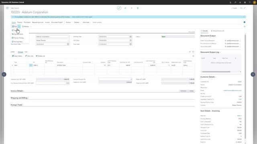Expand the Actions menu
257x144 pixels.
[x=69, y=22]
